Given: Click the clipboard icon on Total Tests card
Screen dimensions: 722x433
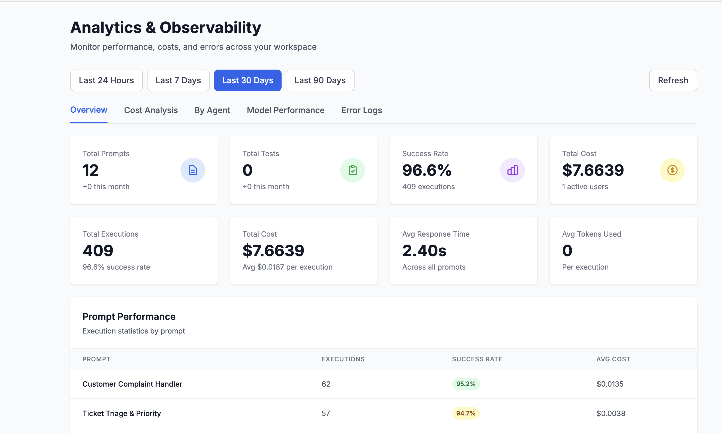Looking at the screenshot, I should pyautogui.click(x=353, y=170).
